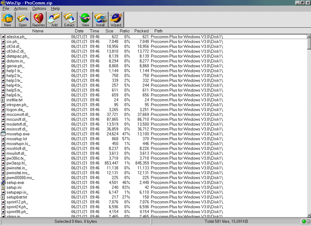
Task: Open an archive with the Open icon
Action: [23, 20]
